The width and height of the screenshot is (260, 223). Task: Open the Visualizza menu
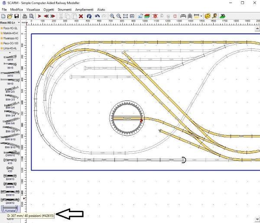click(33, 10)
